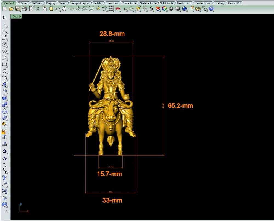
Task: Click the 65.2-mm height label
Action: click(180, 105)
